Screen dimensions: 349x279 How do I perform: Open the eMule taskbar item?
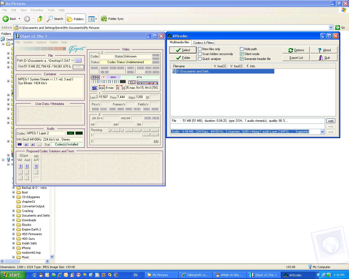click(229, 275)
